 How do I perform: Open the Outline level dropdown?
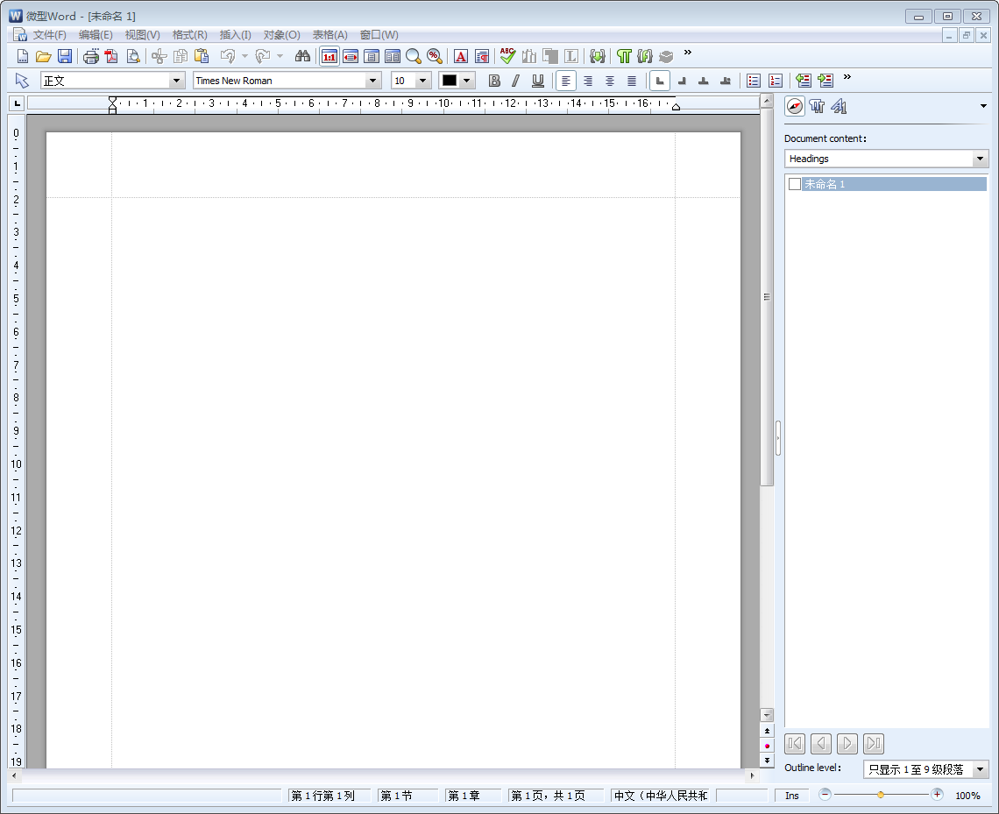(981, 769)
